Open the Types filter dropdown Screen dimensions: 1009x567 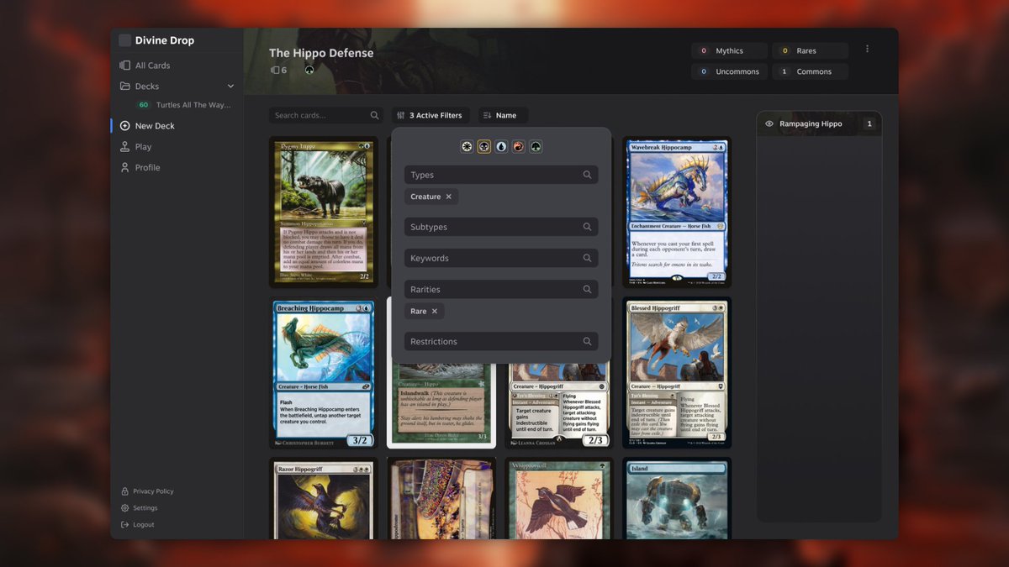click(501, 175)
